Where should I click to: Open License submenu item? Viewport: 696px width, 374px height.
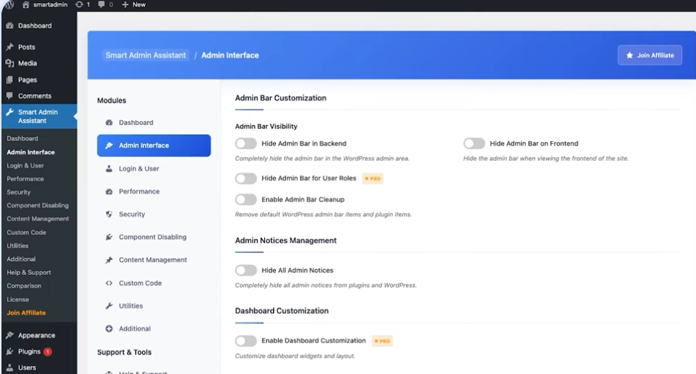tap(18, 300)
